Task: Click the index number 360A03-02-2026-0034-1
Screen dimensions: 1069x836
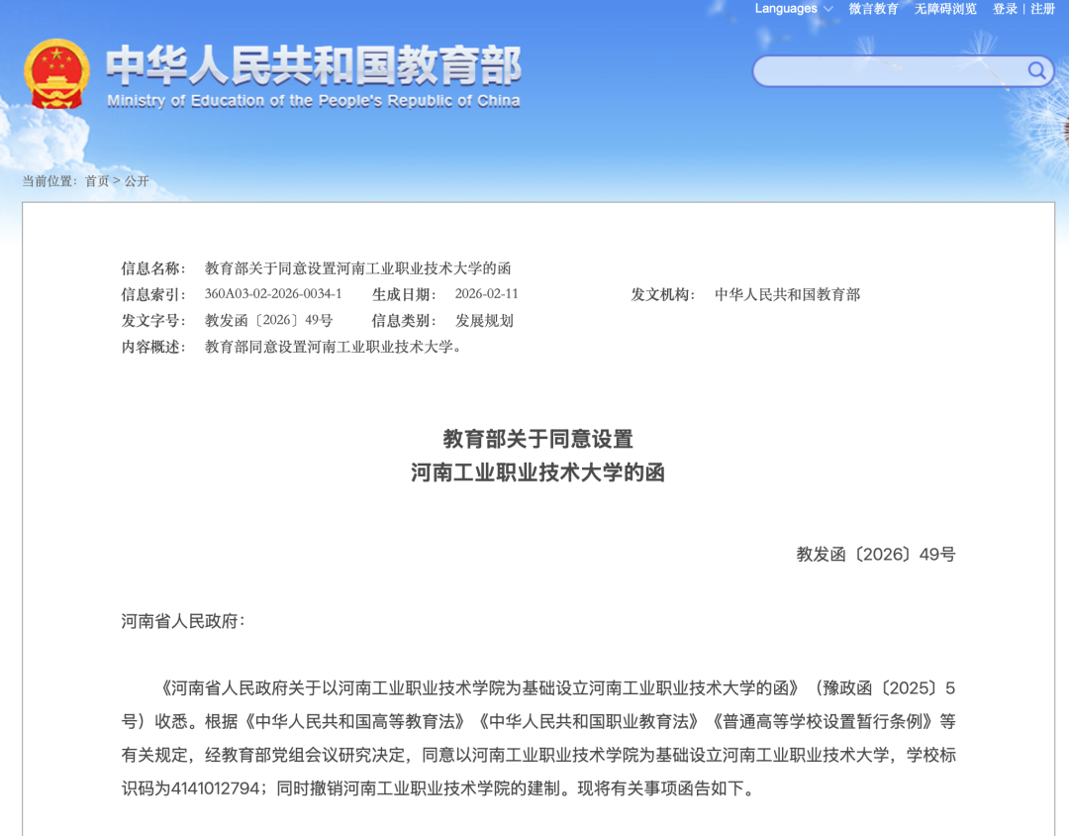Action: (273, 294)
